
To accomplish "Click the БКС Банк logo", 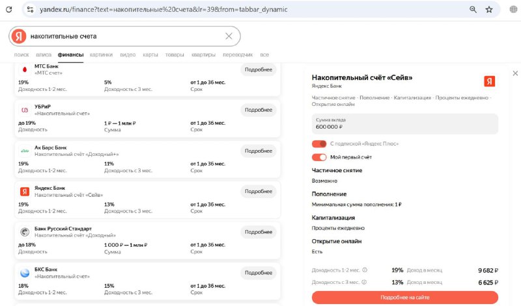I will tap(25, 273).
